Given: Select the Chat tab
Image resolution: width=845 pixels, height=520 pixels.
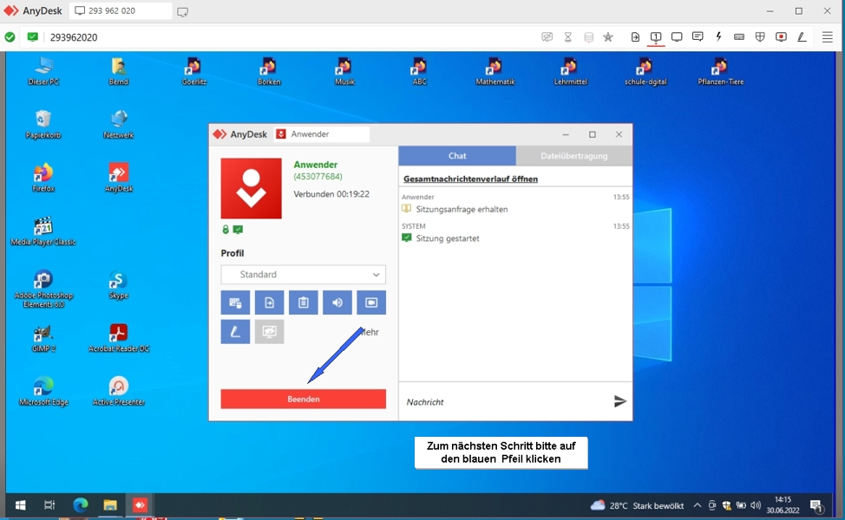Looking at the screenshot, I should [457, 156].
